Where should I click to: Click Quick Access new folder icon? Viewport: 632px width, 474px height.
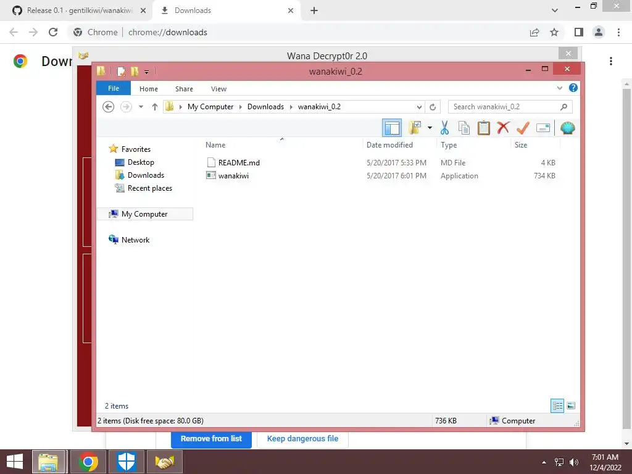tap(135, 72)
